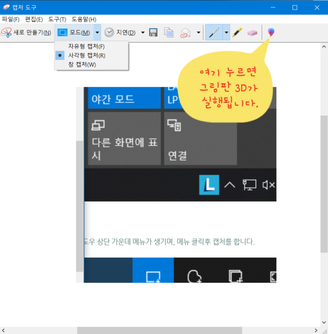Copy the snip with the copy icon
This screenshot has width=328, height=334.
click(x=169, y=33)
